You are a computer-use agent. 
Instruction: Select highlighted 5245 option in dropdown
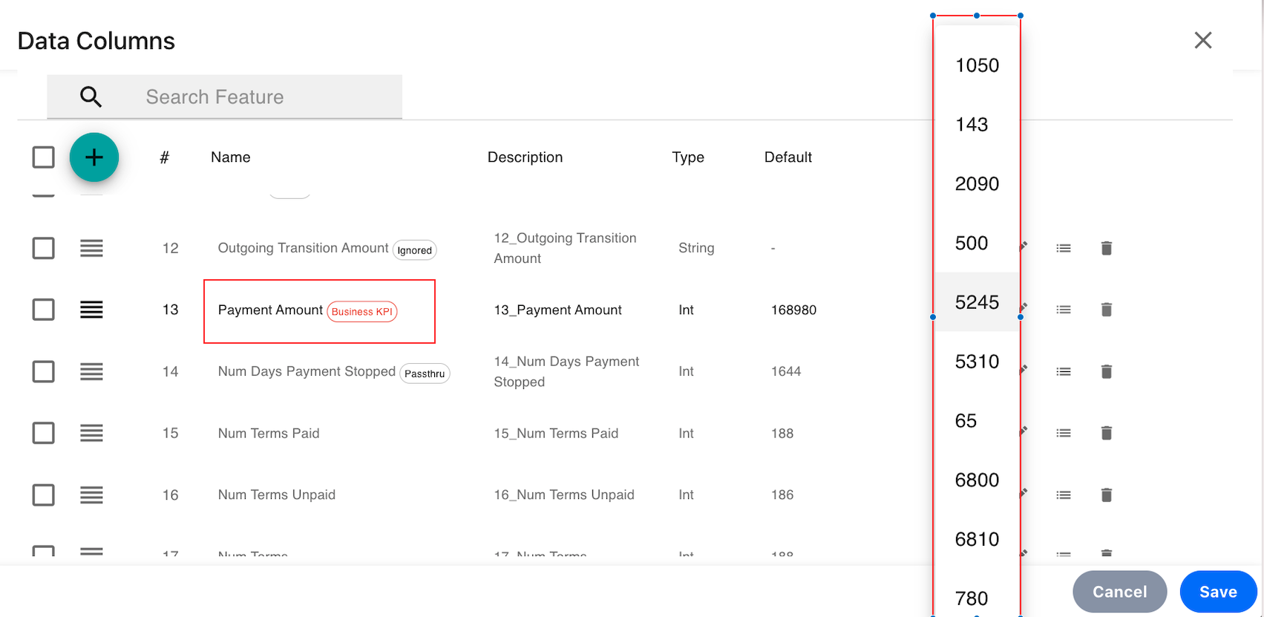coord(977,302)
